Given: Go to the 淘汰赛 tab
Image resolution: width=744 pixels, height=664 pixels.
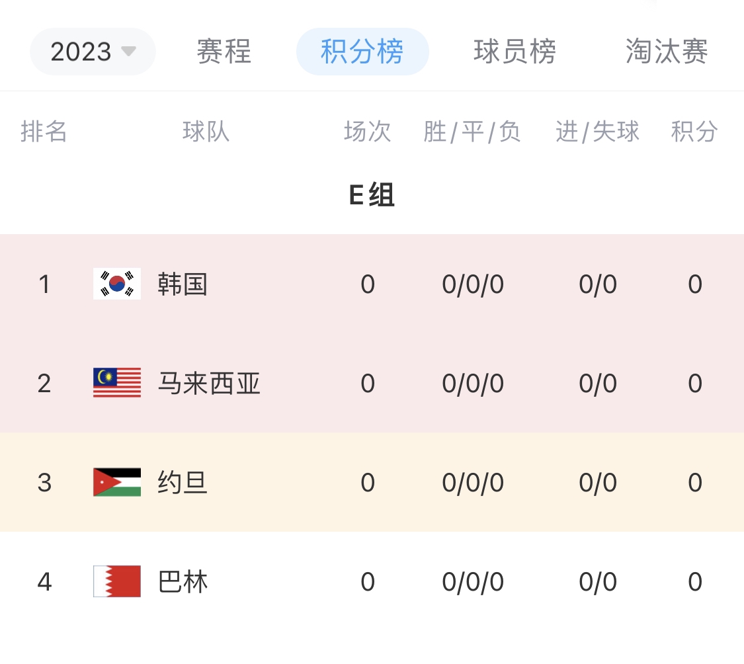Looking at the screenshot, I should (x=667, y=52).
